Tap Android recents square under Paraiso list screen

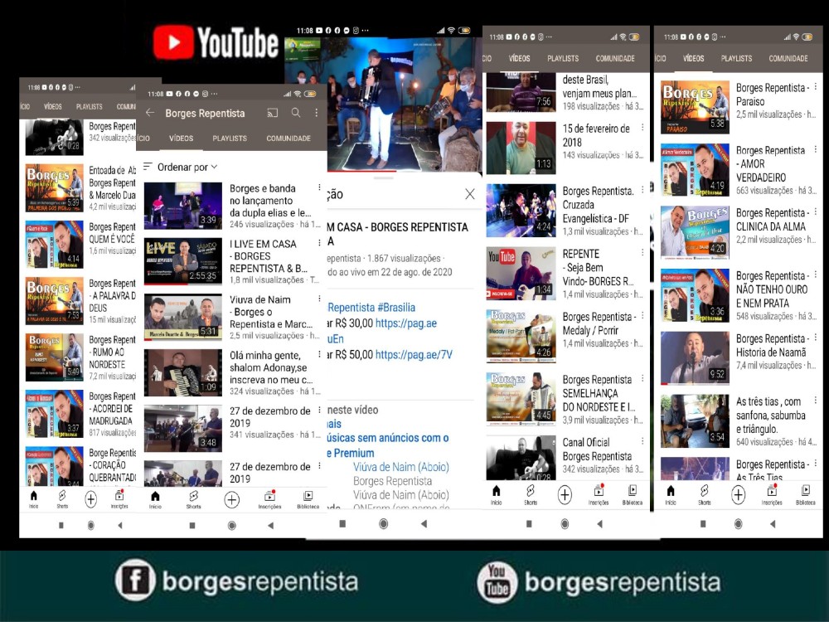(703, 524)
